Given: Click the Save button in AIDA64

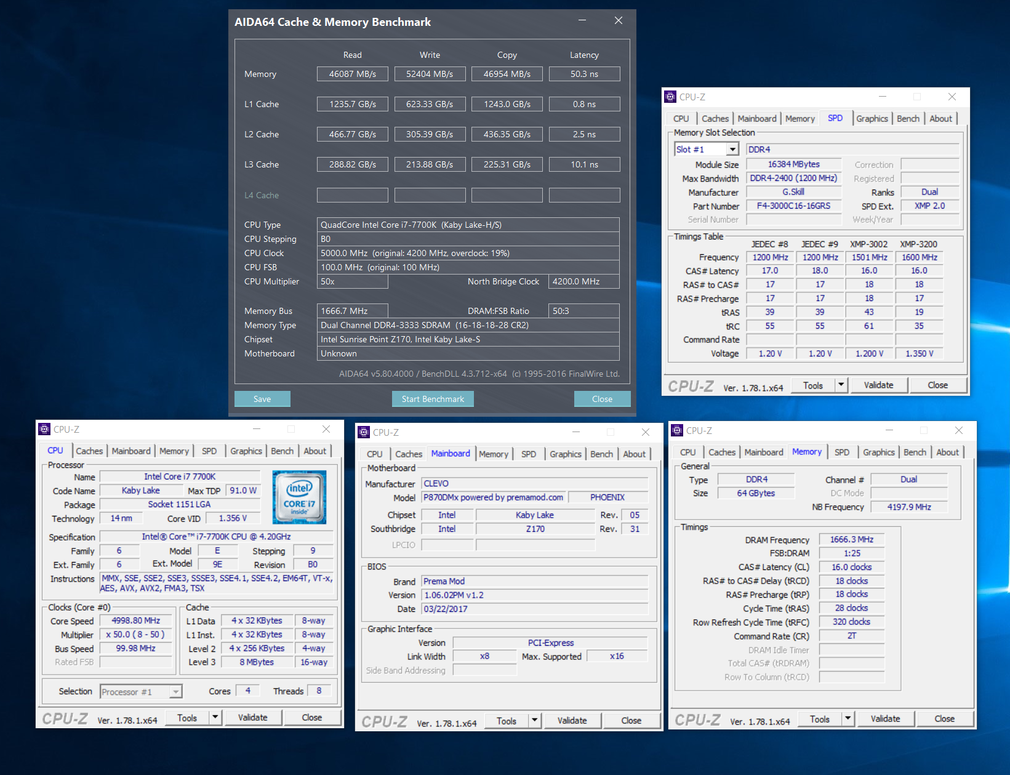Looking at the screenshot, I should click(x=262, y=399).
